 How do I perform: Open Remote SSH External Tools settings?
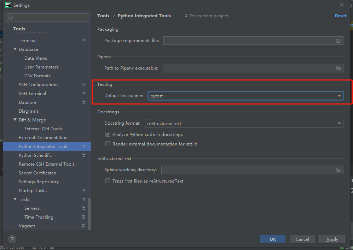pos(47,164)
